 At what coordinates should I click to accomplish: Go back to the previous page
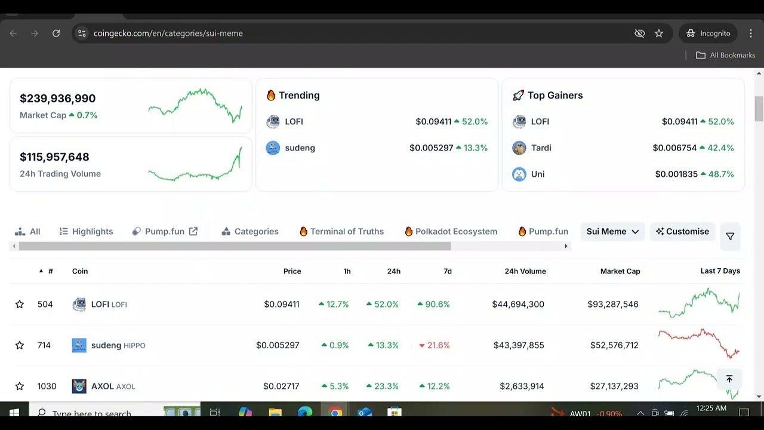point(13,33)
